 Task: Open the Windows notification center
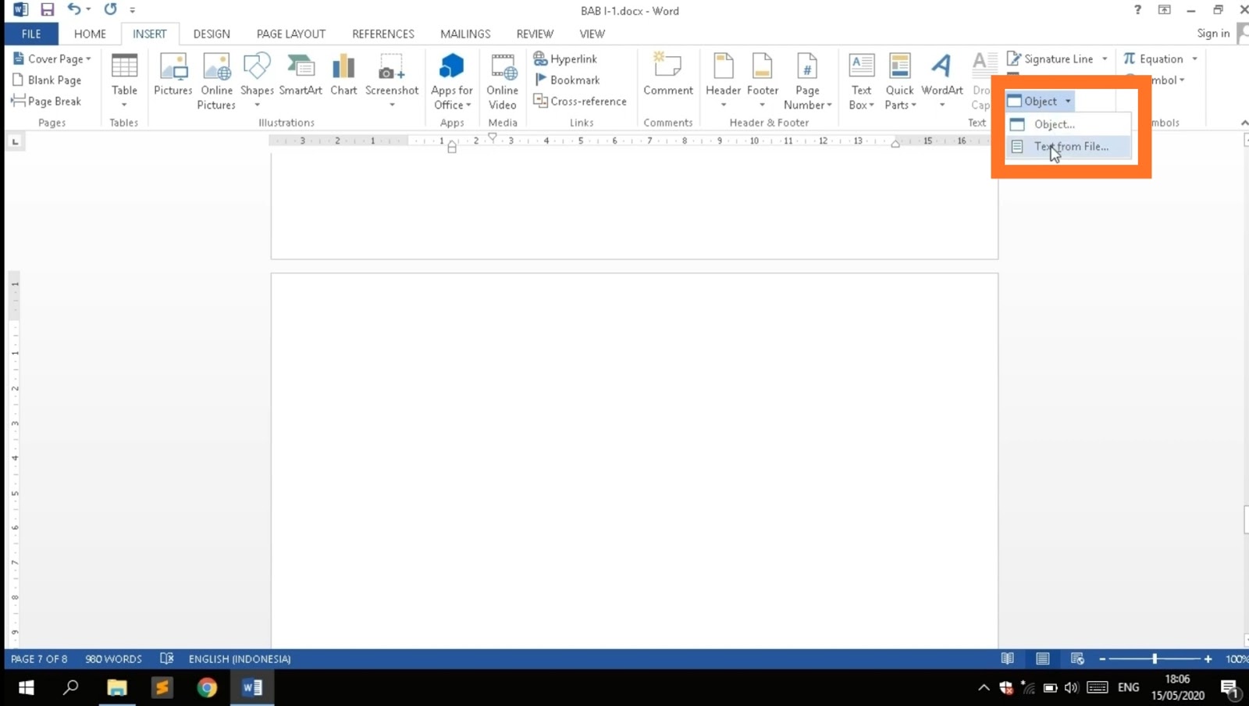pyautogui.click(x=1229, y=687)
